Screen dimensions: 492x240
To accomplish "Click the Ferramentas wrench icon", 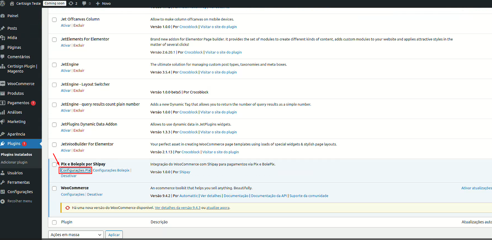I will coord(2,182).
